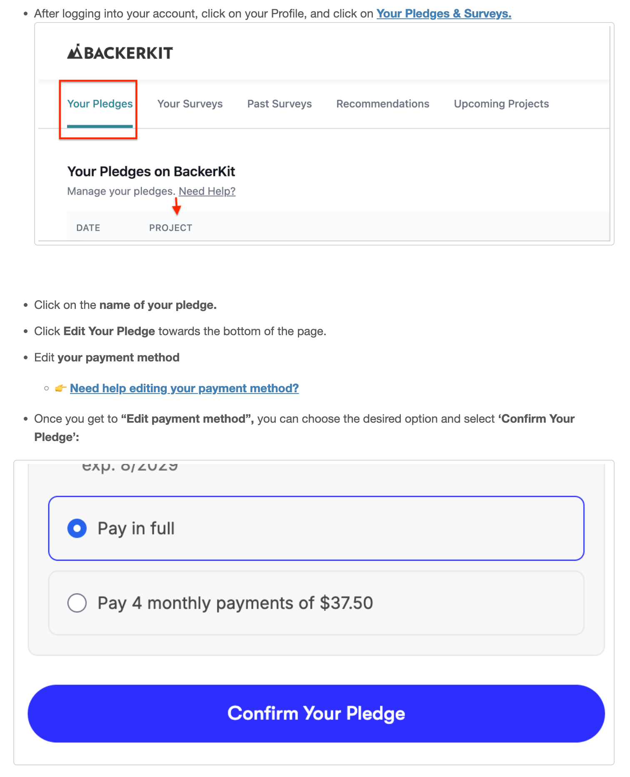This screenshot has width=630, height=777.
Task: Open the Your Pledges tab
Action: coord(100,104)
